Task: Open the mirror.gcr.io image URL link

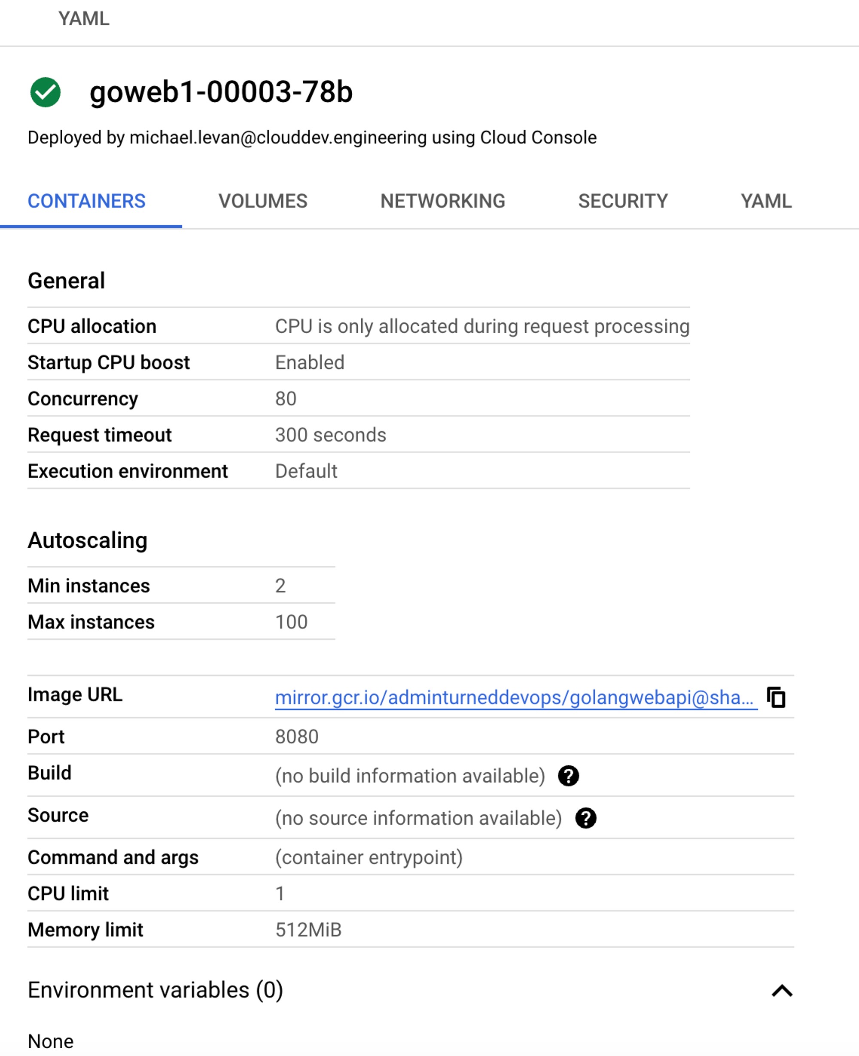Action: coord(514,698)
